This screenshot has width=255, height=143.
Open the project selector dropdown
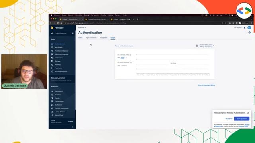[x=82, y=28]
